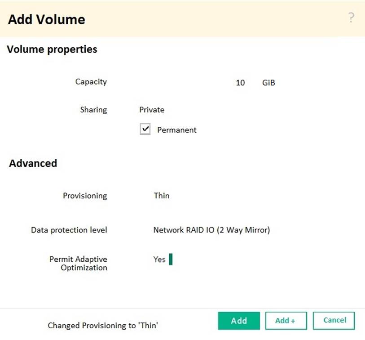Toggle the Permanent checkbox
The image size is (365, 340).
click(x=145, y=130)
